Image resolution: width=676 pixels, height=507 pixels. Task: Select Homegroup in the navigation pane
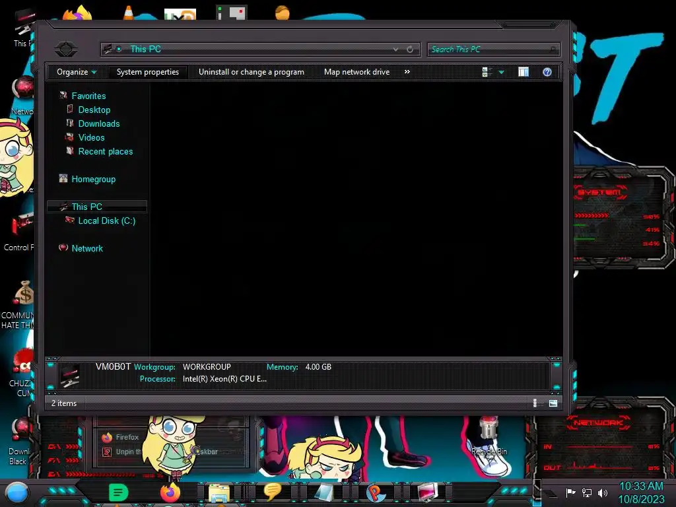point(93,179)
